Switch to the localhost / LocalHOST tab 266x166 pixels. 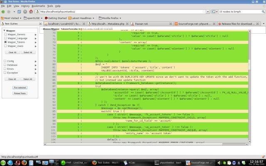(65, 24)
